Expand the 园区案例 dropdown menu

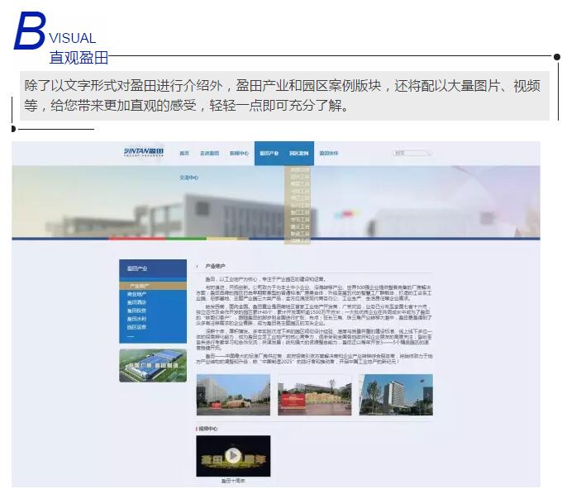299,153
